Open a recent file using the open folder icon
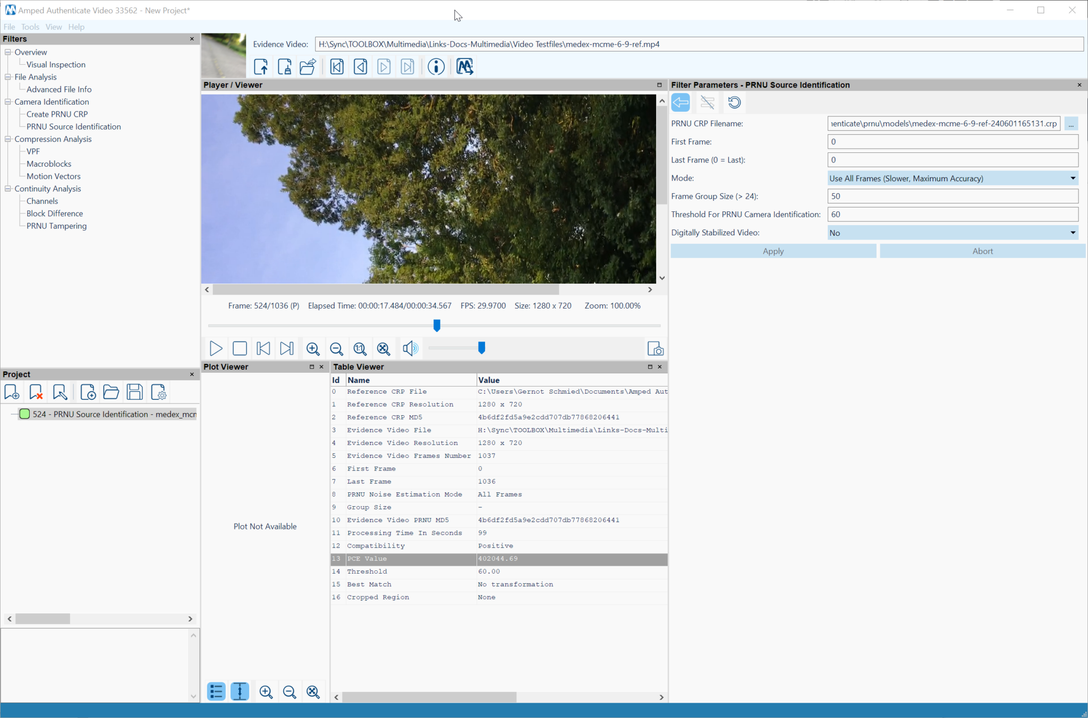The width and height of the screenshot is (1088, 718). point(308,66)
